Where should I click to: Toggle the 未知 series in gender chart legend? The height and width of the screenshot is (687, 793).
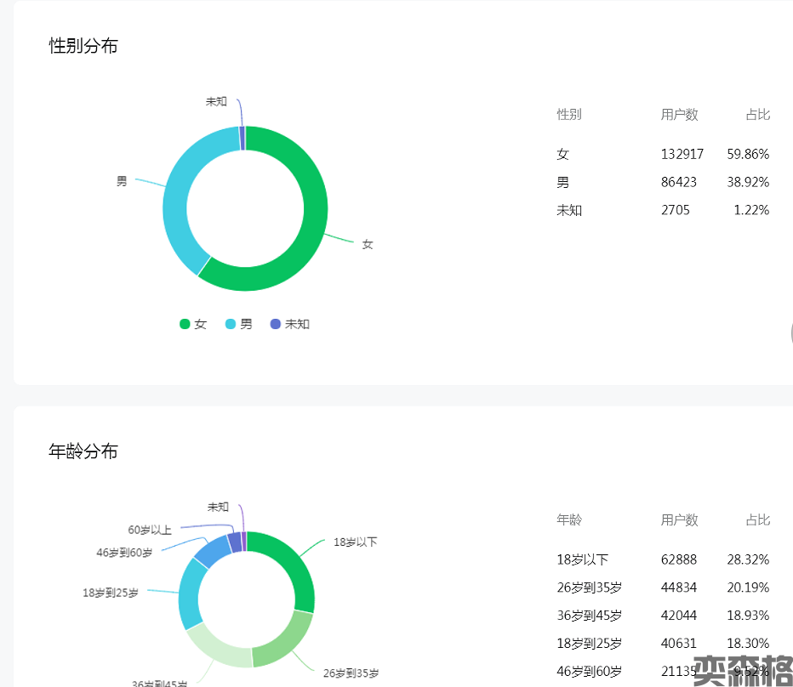coord(289,324)
